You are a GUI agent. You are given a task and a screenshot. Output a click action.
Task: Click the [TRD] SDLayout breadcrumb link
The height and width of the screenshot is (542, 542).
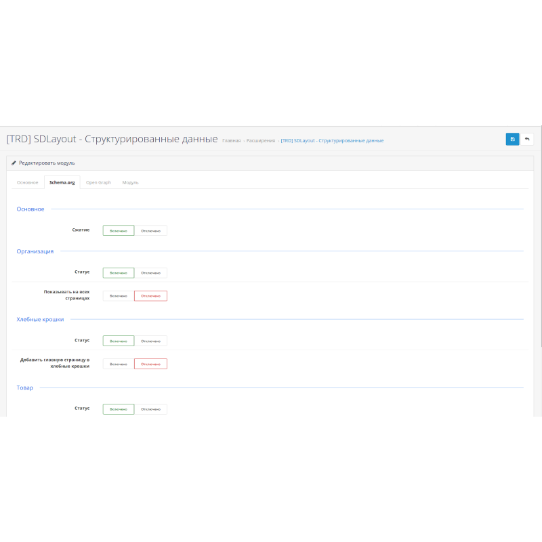(x=332, y=140)
